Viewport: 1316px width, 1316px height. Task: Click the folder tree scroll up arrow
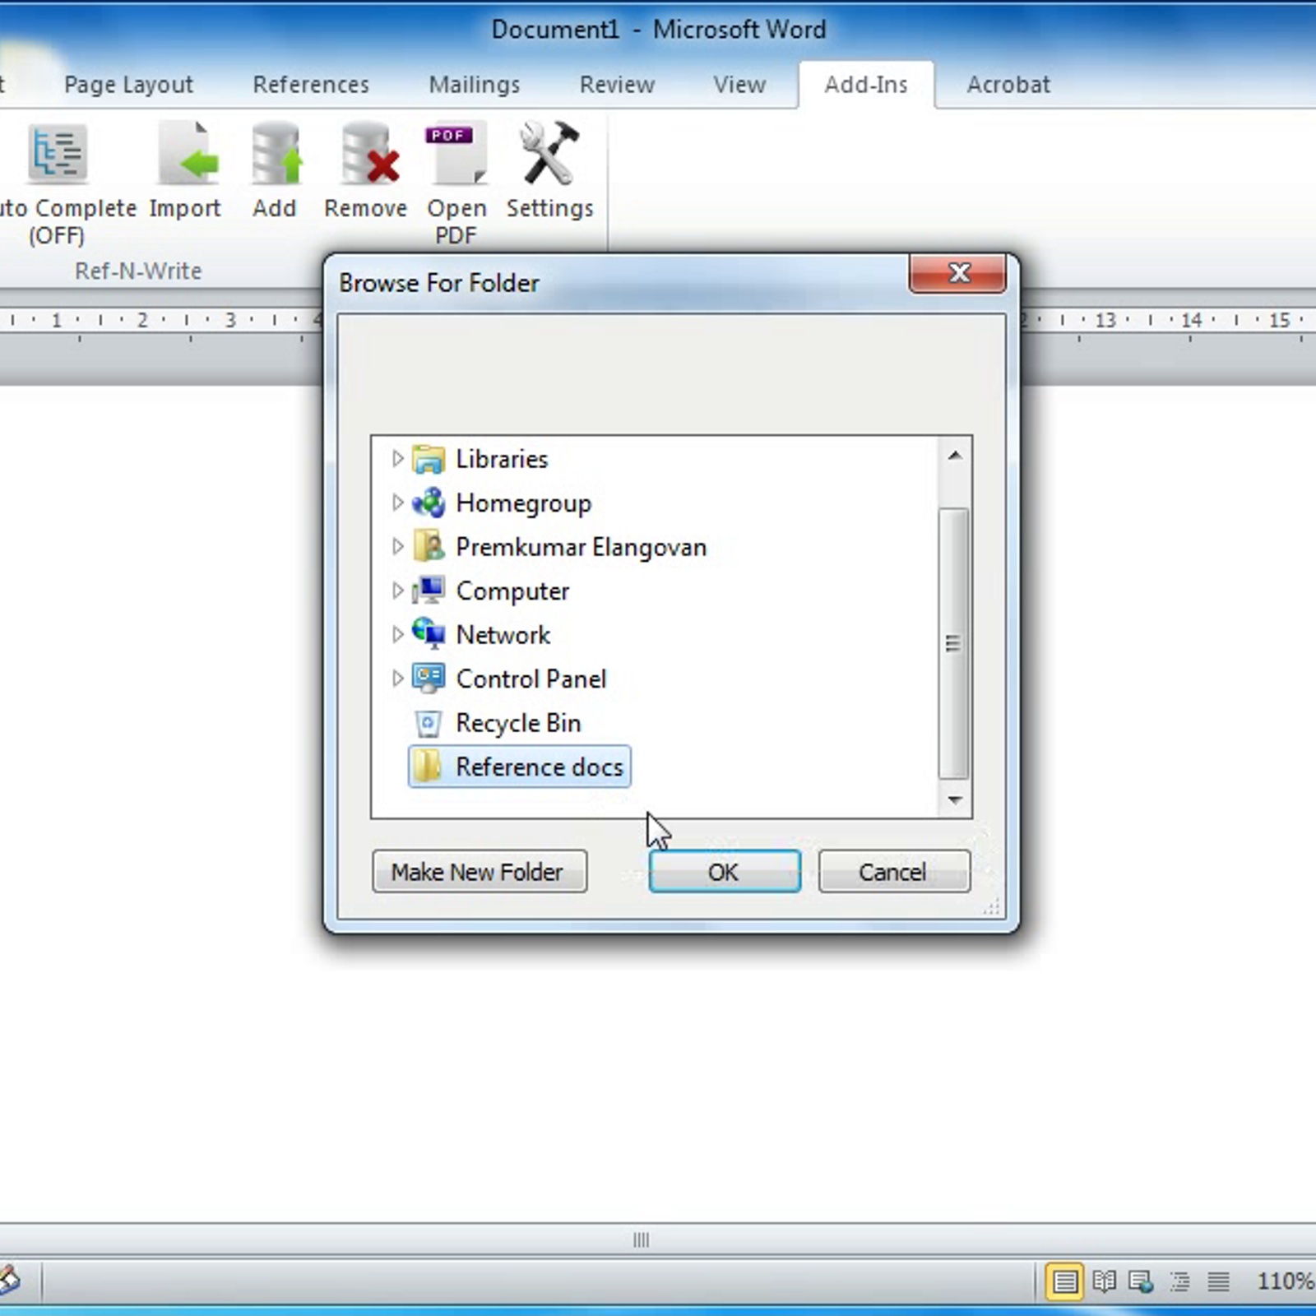pyautogui.click(x=954, y=456)
